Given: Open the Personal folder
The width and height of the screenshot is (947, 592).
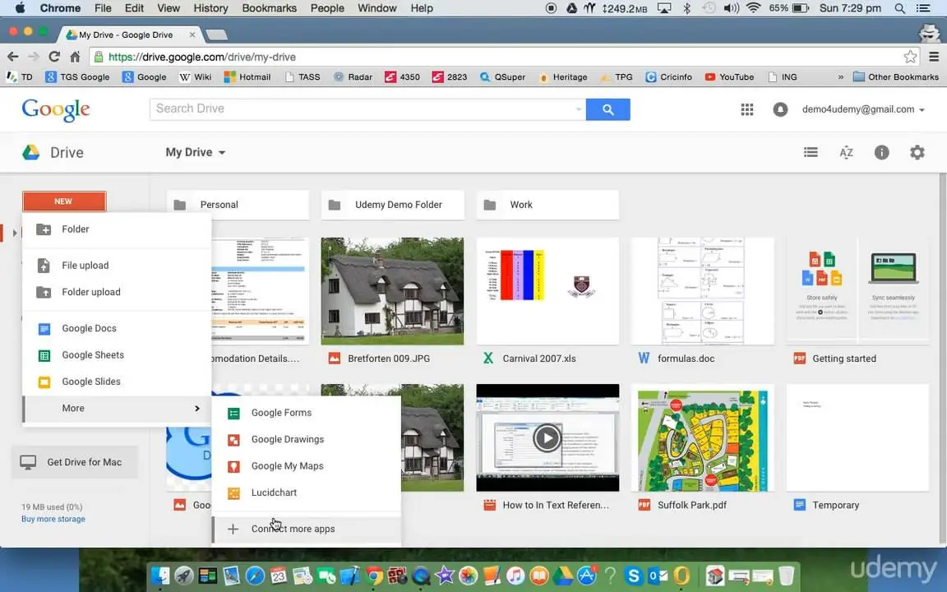Looking at the screenshot, I should 238,205.
